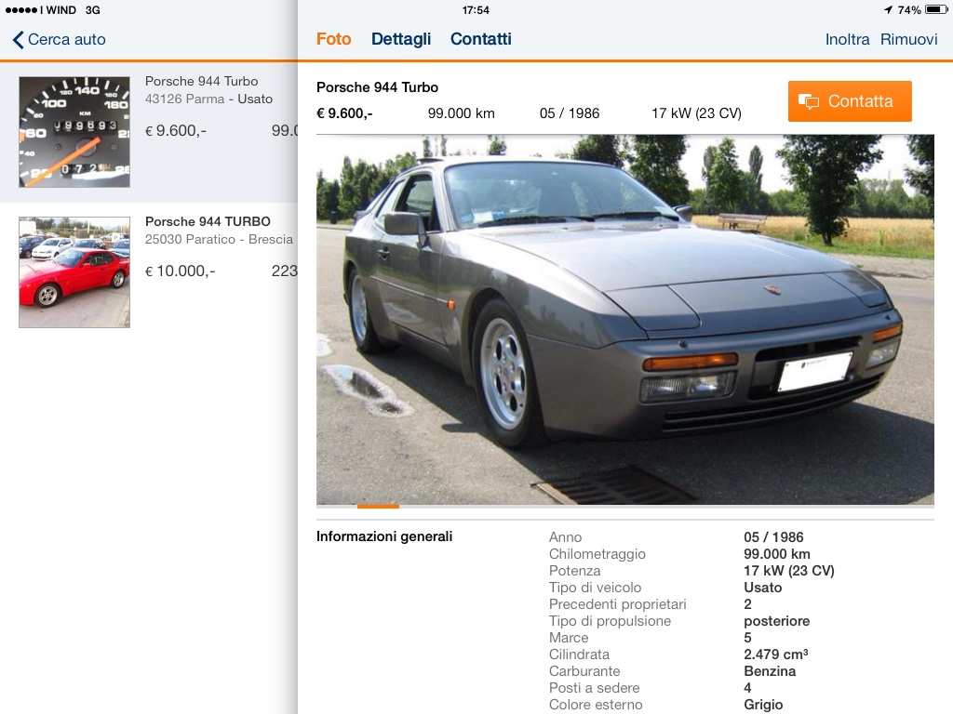Open the Porsche 944 Turbo Parma listing
Viewport: 953px width, 714px height.
point(149,132)
